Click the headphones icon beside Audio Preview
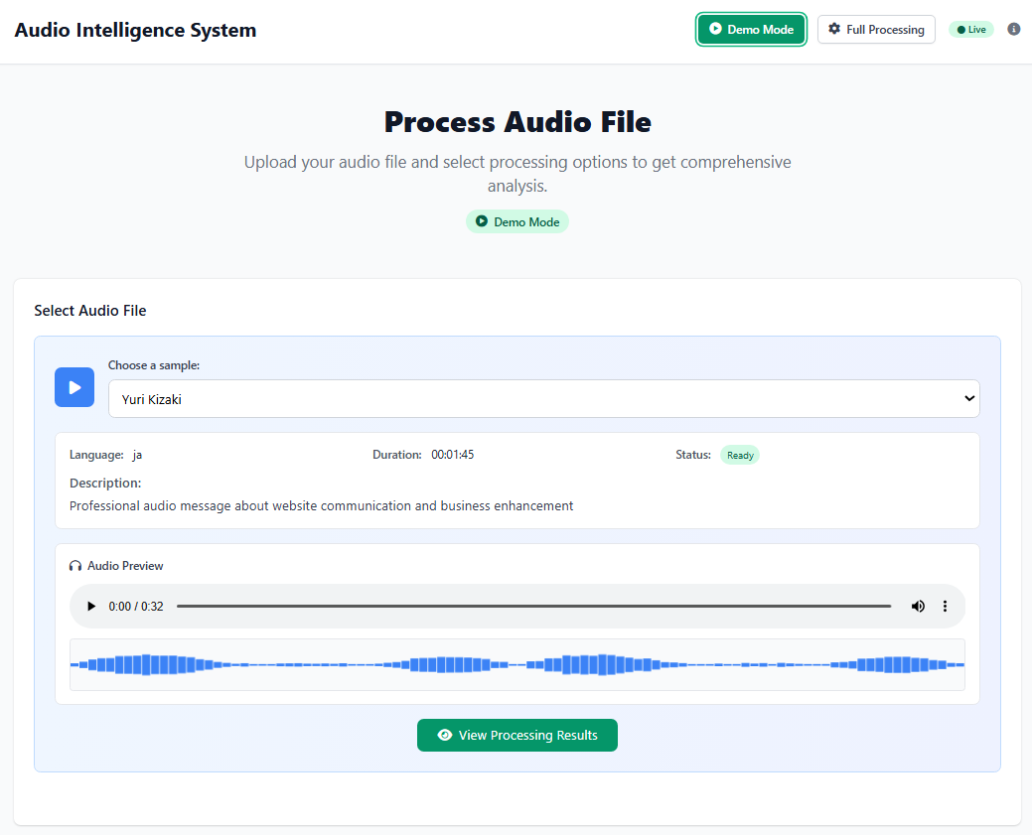Image resolution: width=1032 pixels, height=835 pixels. 75,566
